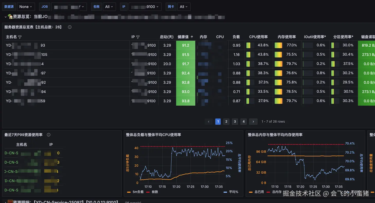
Task: Select page 3 in table pagination
Action: (x=235, y=122)
